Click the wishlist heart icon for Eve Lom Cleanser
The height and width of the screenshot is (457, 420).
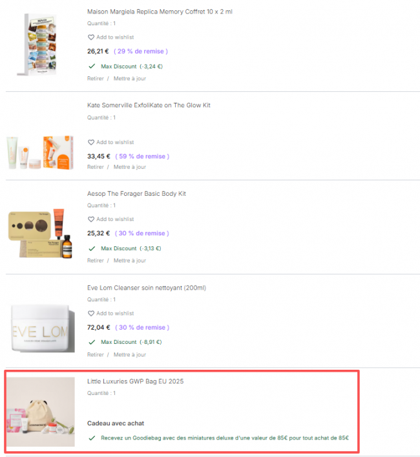tap(91, 314)
